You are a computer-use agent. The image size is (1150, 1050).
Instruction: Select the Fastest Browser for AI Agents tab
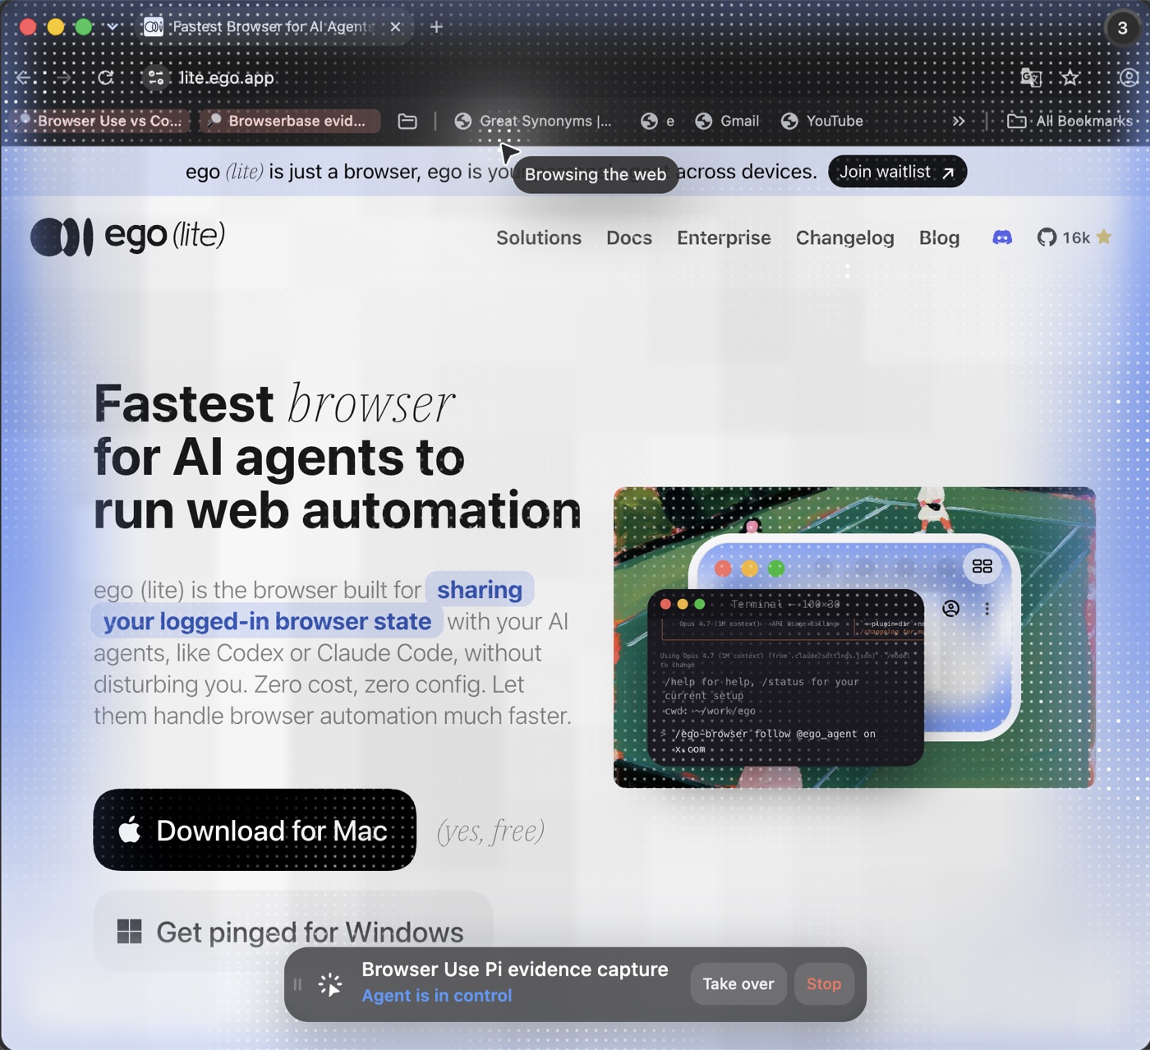[x=274, y=27]
